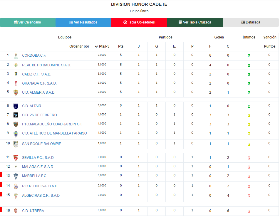Open the Ver Tabla Cruzada tab
280x217 pixels.
pyautogui.click(x=195, y=22)
